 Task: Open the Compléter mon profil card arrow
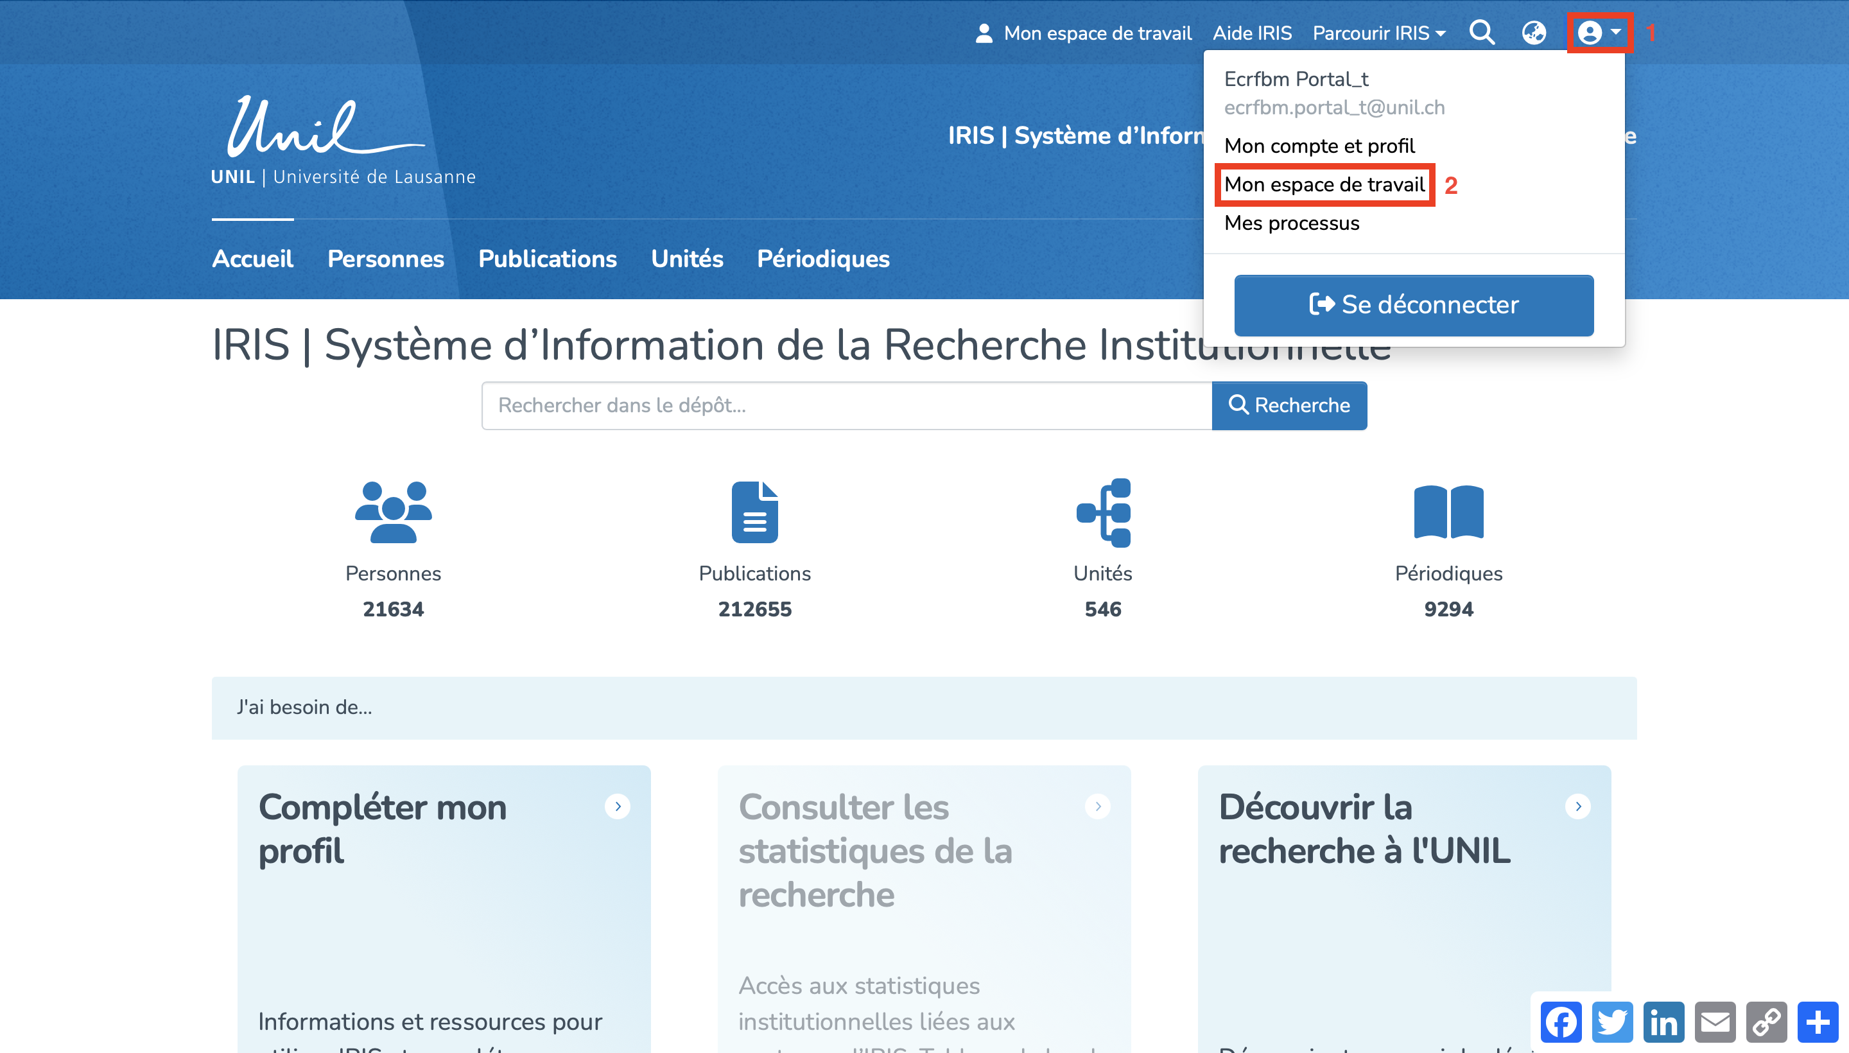click(617, 806)
